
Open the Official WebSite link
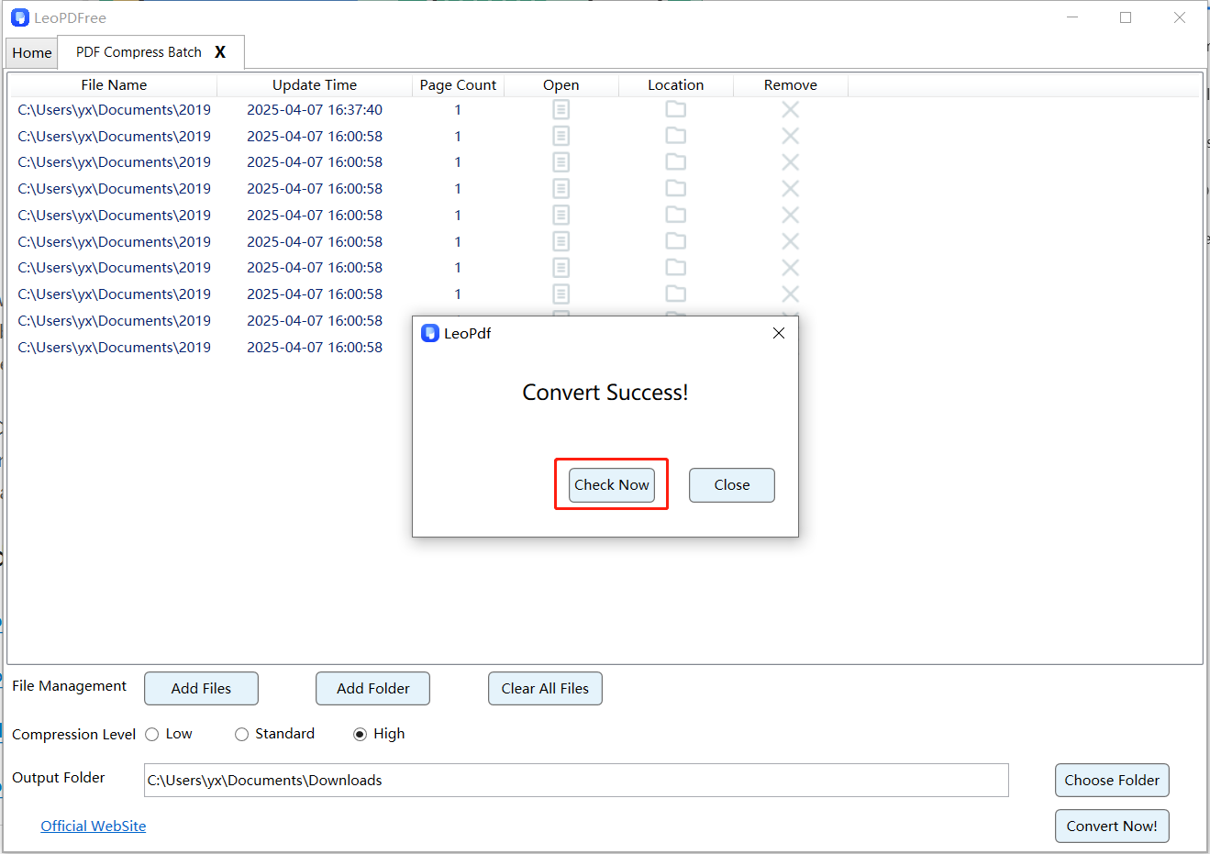(x=93, y=826)
